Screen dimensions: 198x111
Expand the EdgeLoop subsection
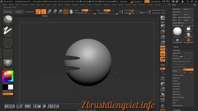tap(176, 78)
